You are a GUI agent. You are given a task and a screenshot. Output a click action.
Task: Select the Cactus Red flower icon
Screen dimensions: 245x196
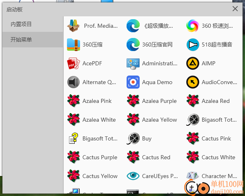pyautogui.click(x=133, y=157)
